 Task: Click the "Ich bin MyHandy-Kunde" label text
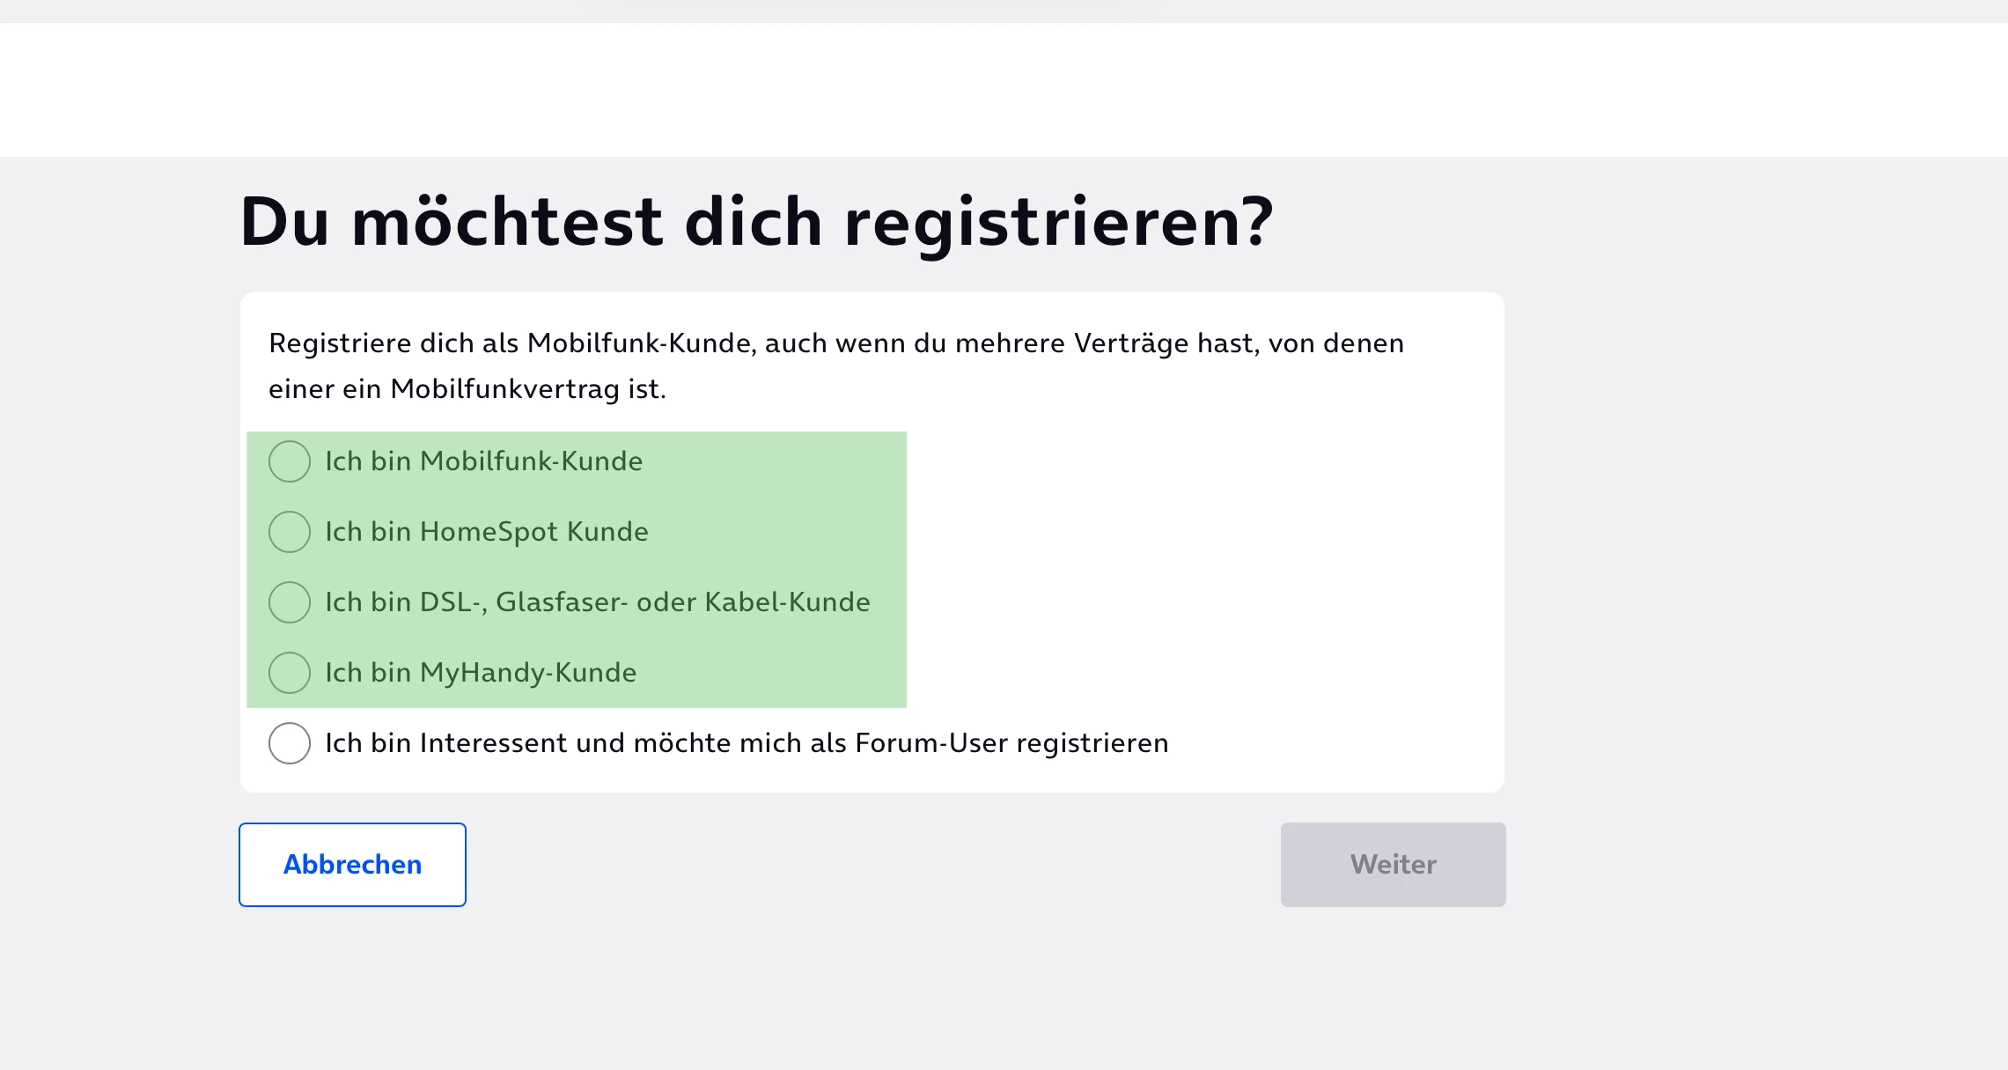[x=480, y=673]
